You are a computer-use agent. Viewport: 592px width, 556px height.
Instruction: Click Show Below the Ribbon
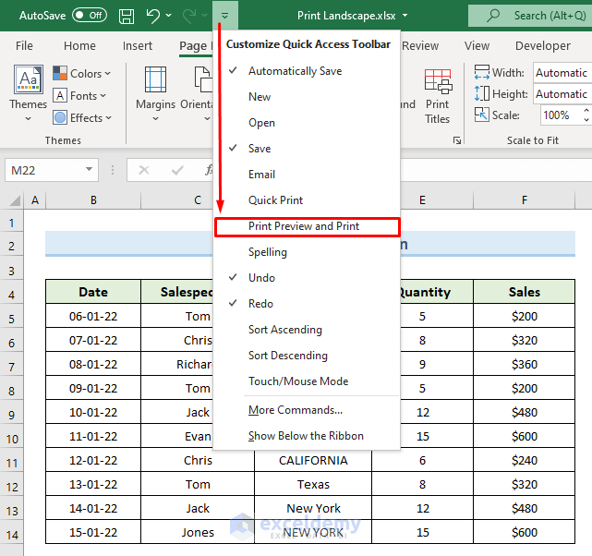tap(306, 436)
